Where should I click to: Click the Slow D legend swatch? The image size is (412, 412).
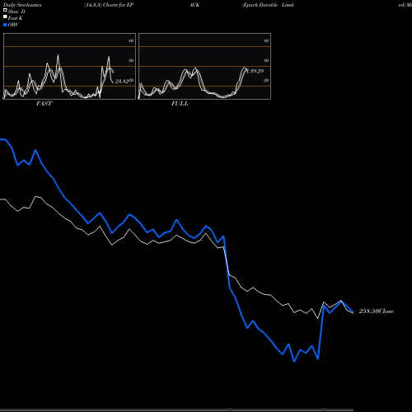5,10
